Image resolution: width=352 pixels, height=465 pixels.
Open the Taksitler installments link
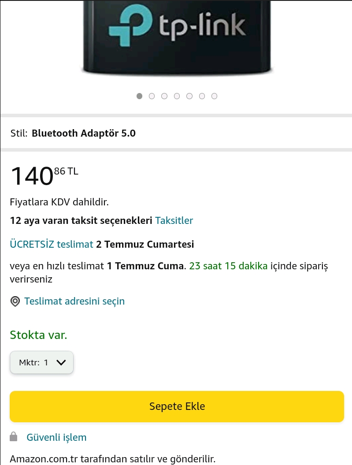point(174,220)
